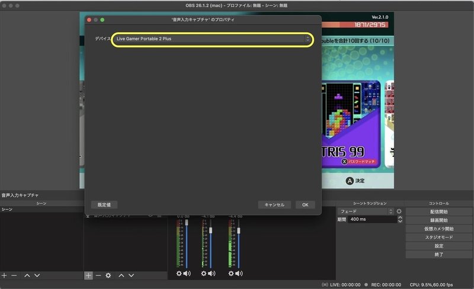Open the Live Gamer Portable 2 Plus device dropdown
This screenshot has width=474, height=289.
212,39
